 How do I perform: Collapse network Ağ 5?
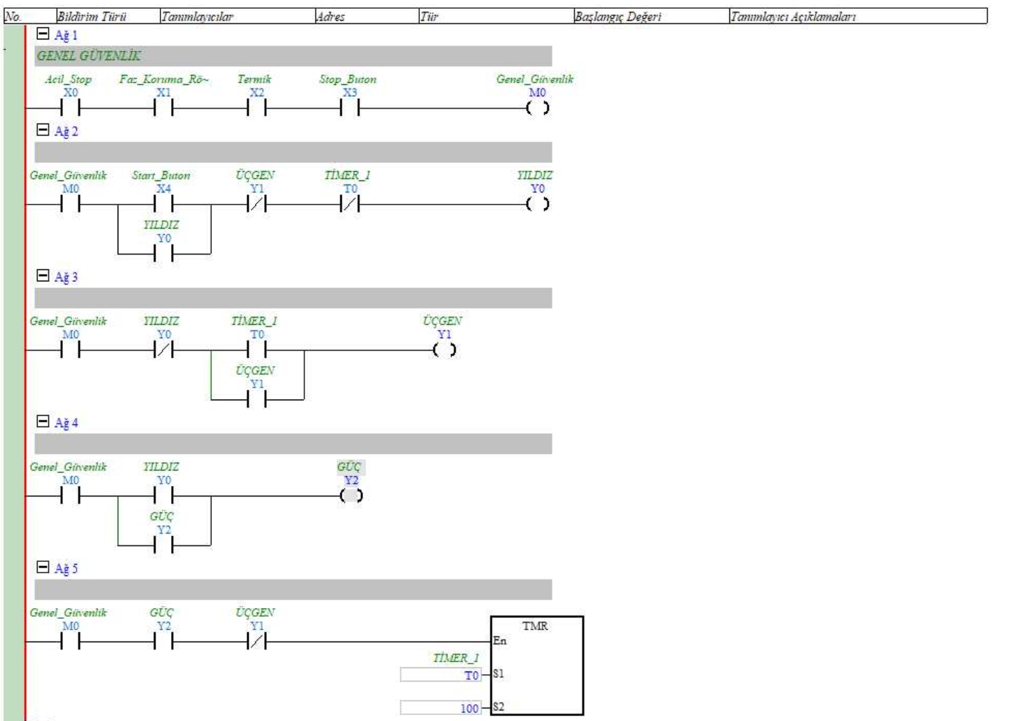[43, 567]
